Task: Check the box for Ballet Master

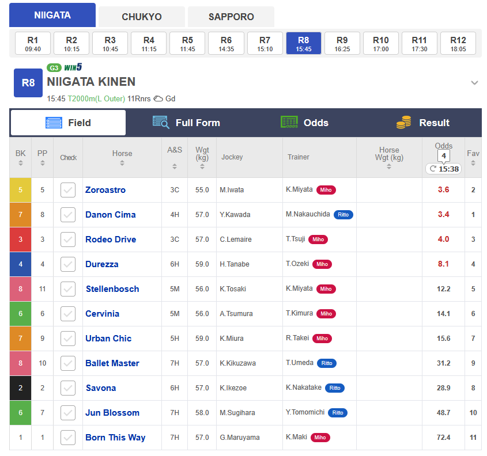Action: pyautogui.click(x=68, y=363)
